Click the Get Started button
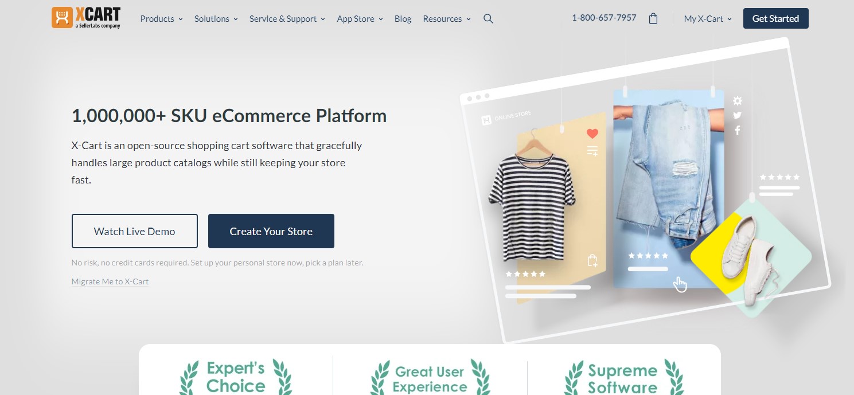 pos(775,18)
